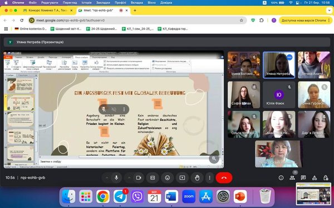
Task: Toggle closed captions button
Action: pos(153,177)
